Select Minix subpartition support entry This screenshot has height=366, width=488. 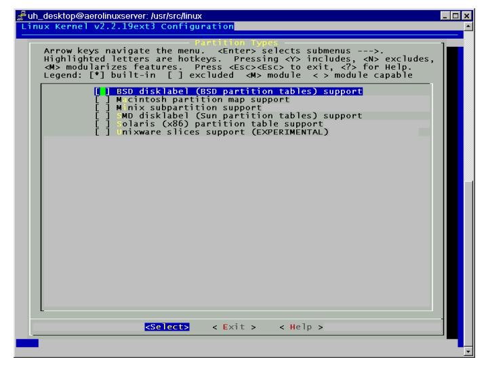189,108
